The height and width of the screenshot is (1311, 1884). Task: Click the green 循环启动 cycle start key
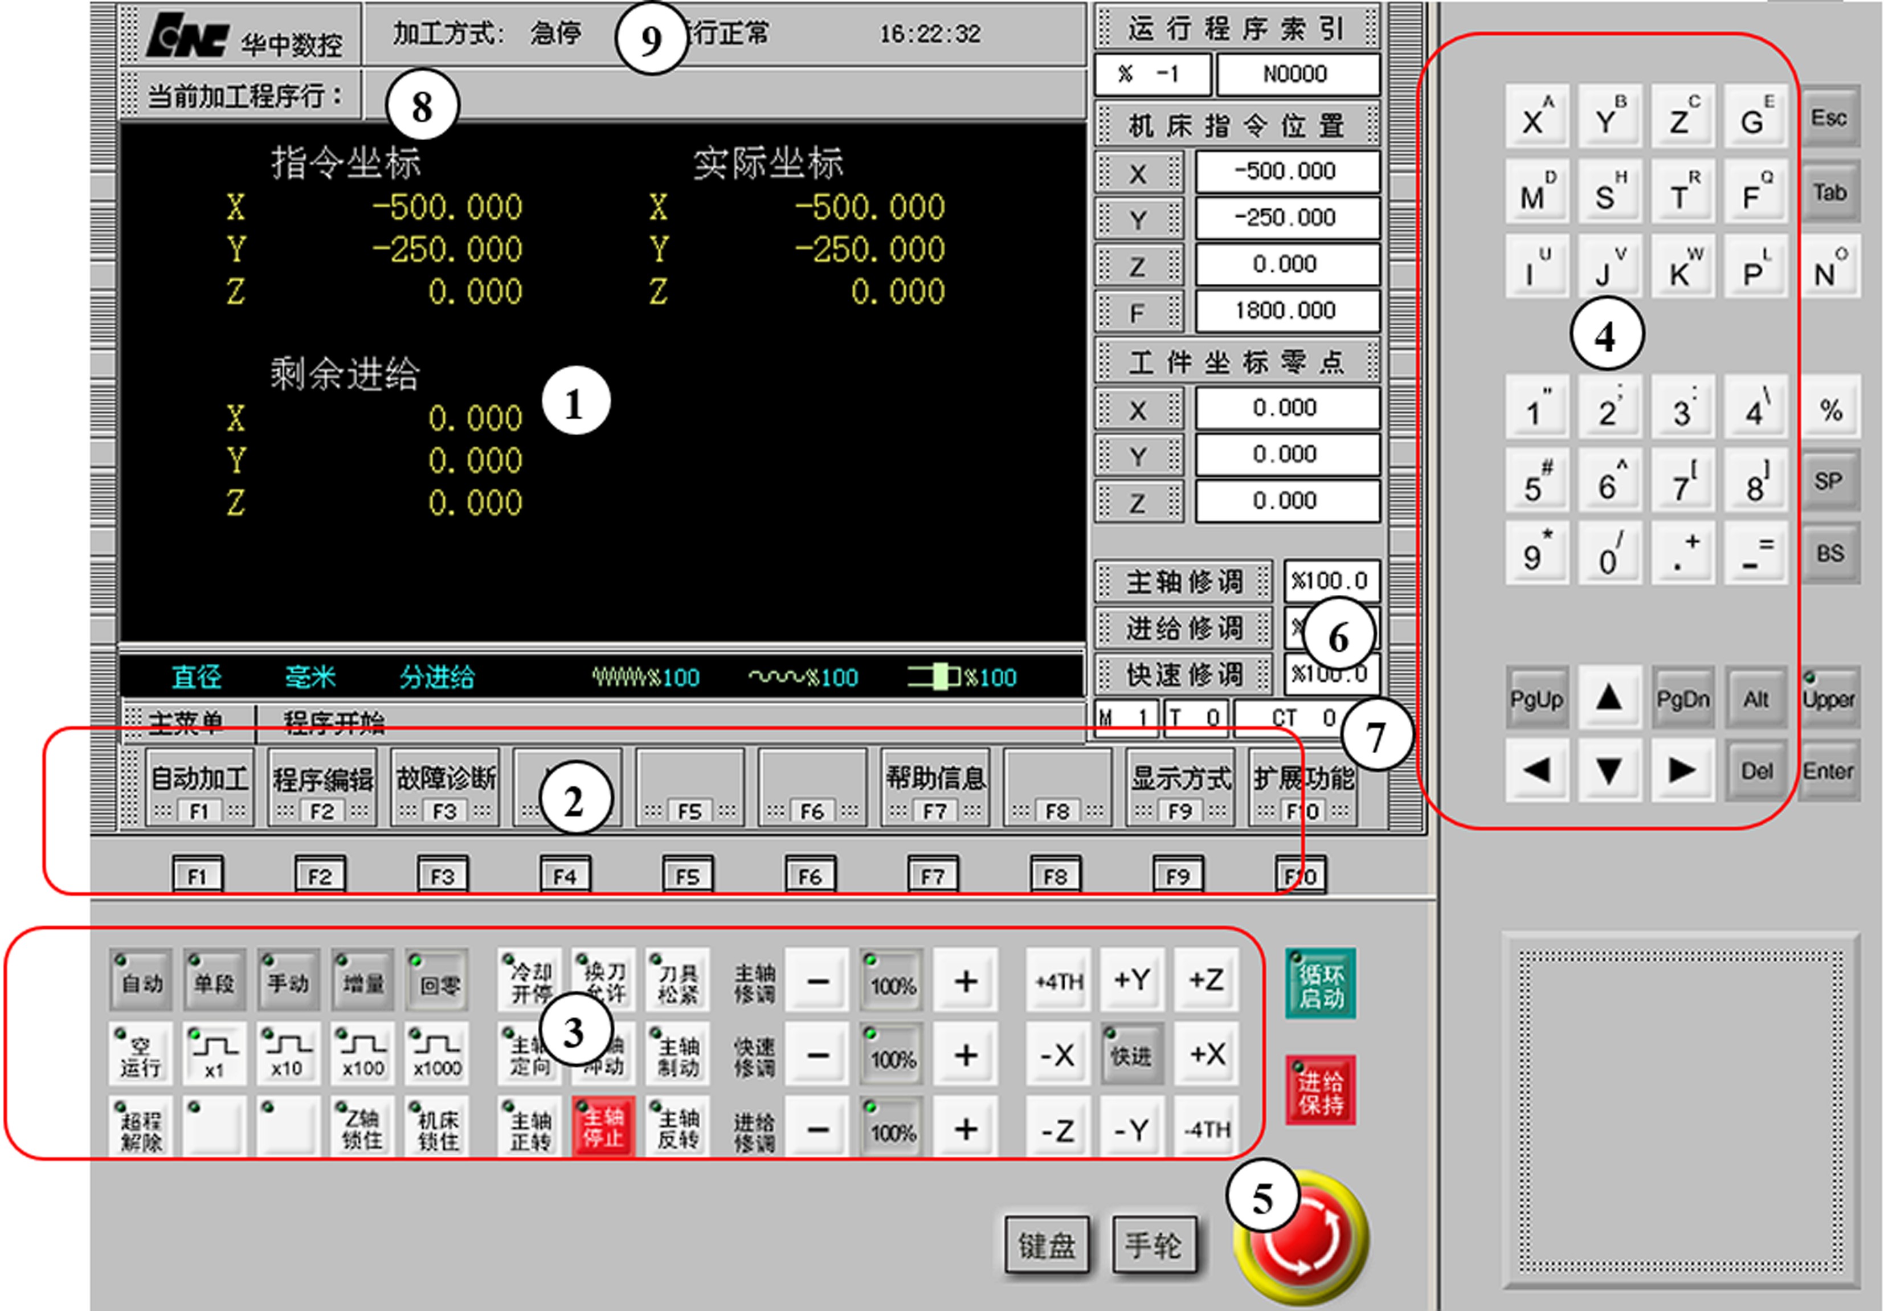tap(1320, 983)
